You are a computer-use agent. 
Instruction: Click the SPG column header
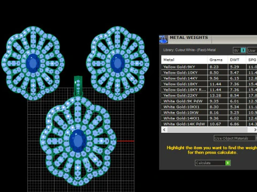pyautogui.click(x=252, y=60)
